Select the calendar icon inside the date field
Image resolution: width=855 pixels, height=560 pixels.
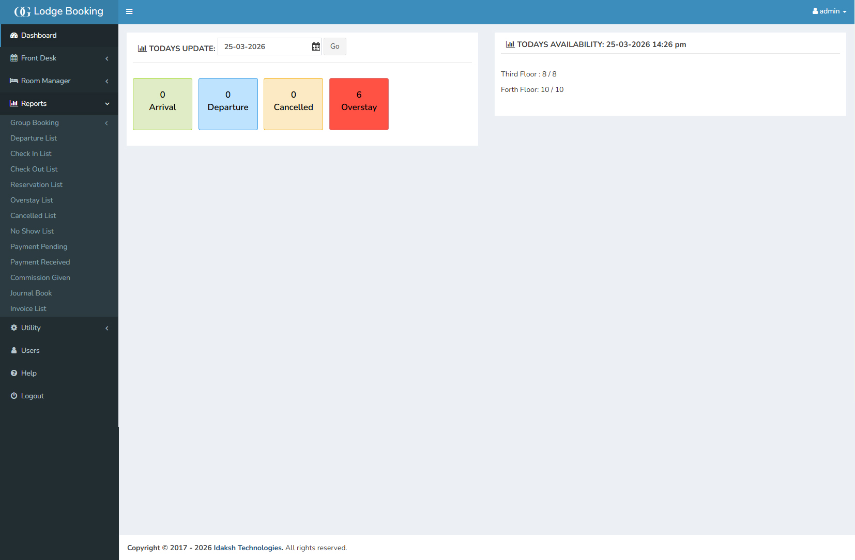[x=315, y=46]
